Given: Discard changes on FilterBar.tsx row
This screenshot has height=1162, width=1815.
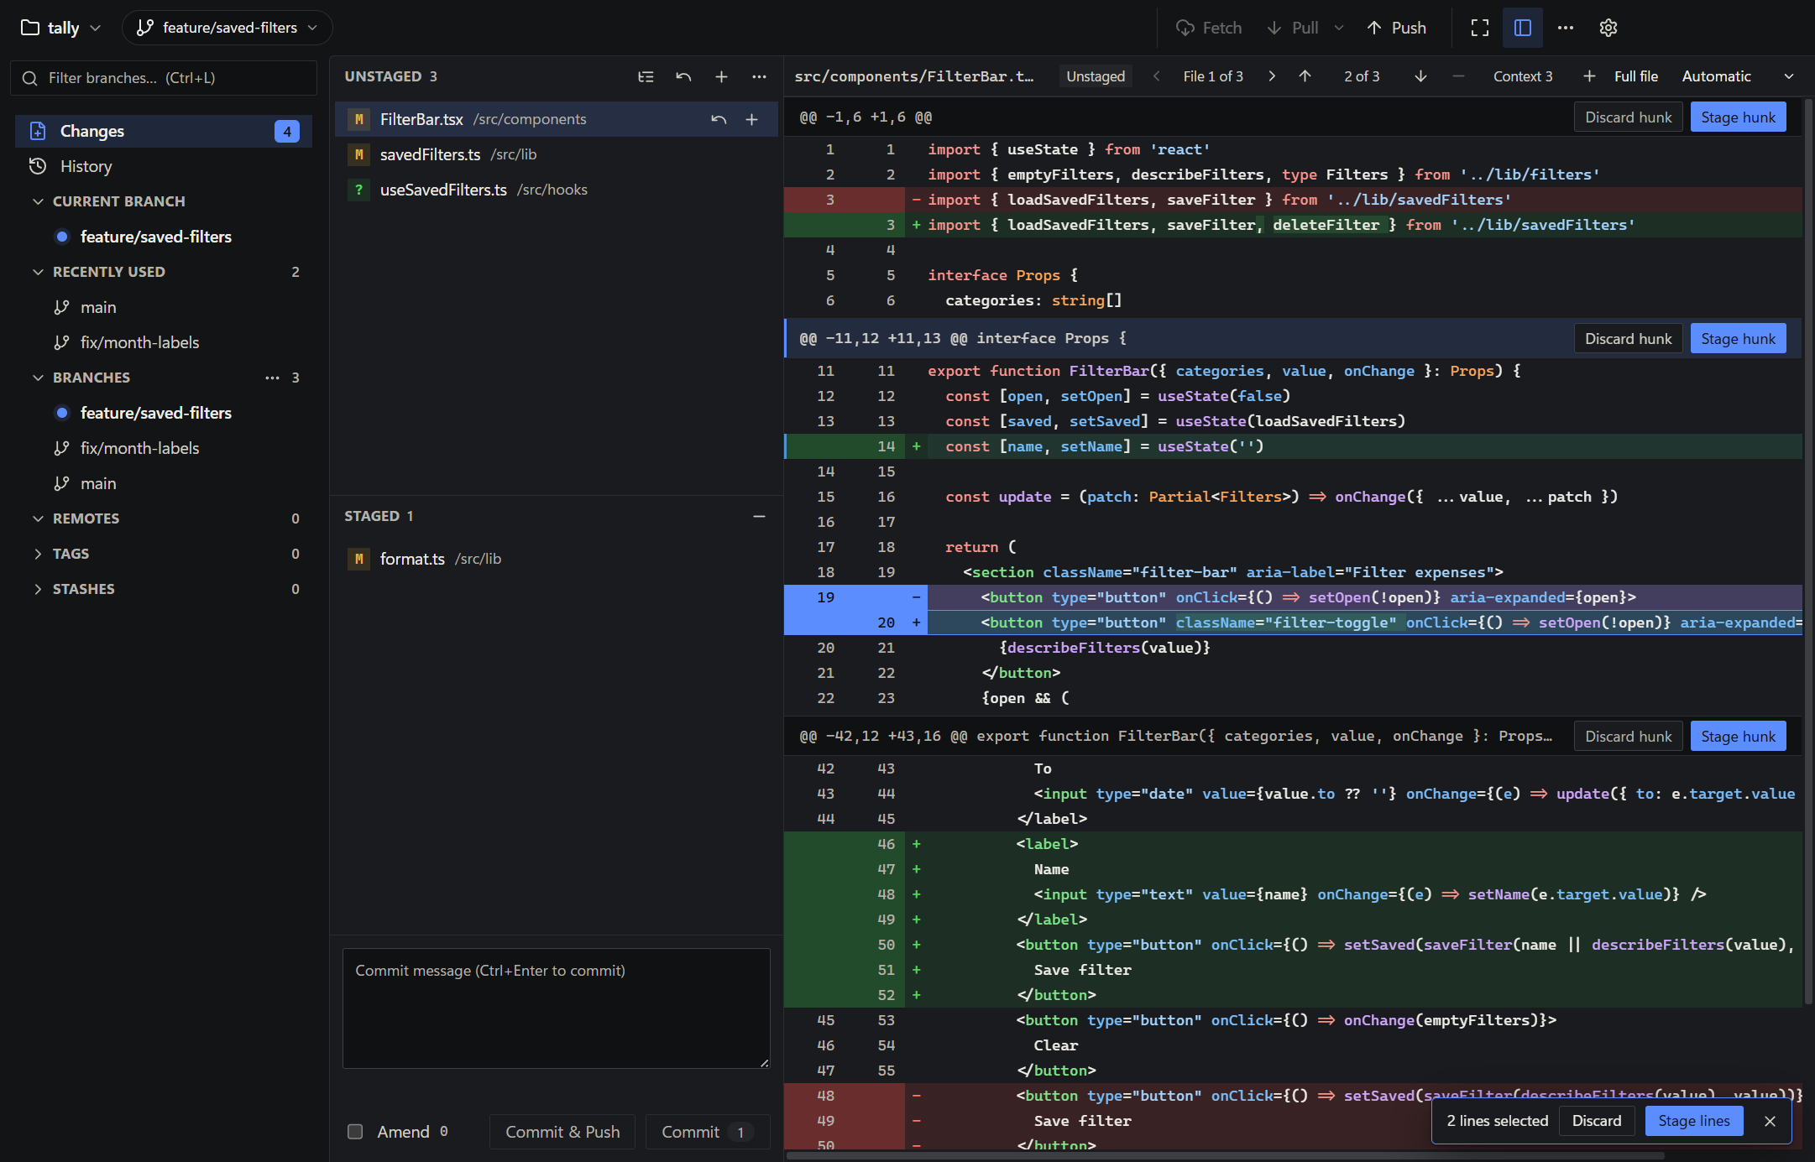Looking at the screenshot, I should coord(719,119).
